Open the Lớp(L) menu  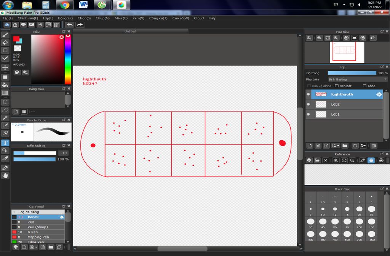coord(48,18)
